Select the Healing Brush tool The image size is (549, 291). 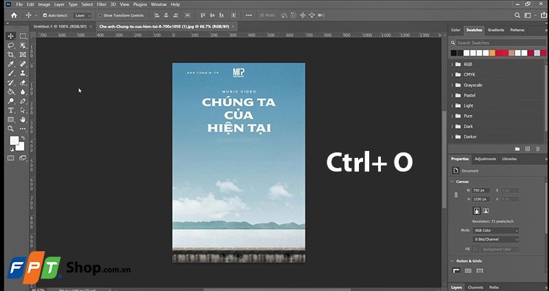point(23,64)
